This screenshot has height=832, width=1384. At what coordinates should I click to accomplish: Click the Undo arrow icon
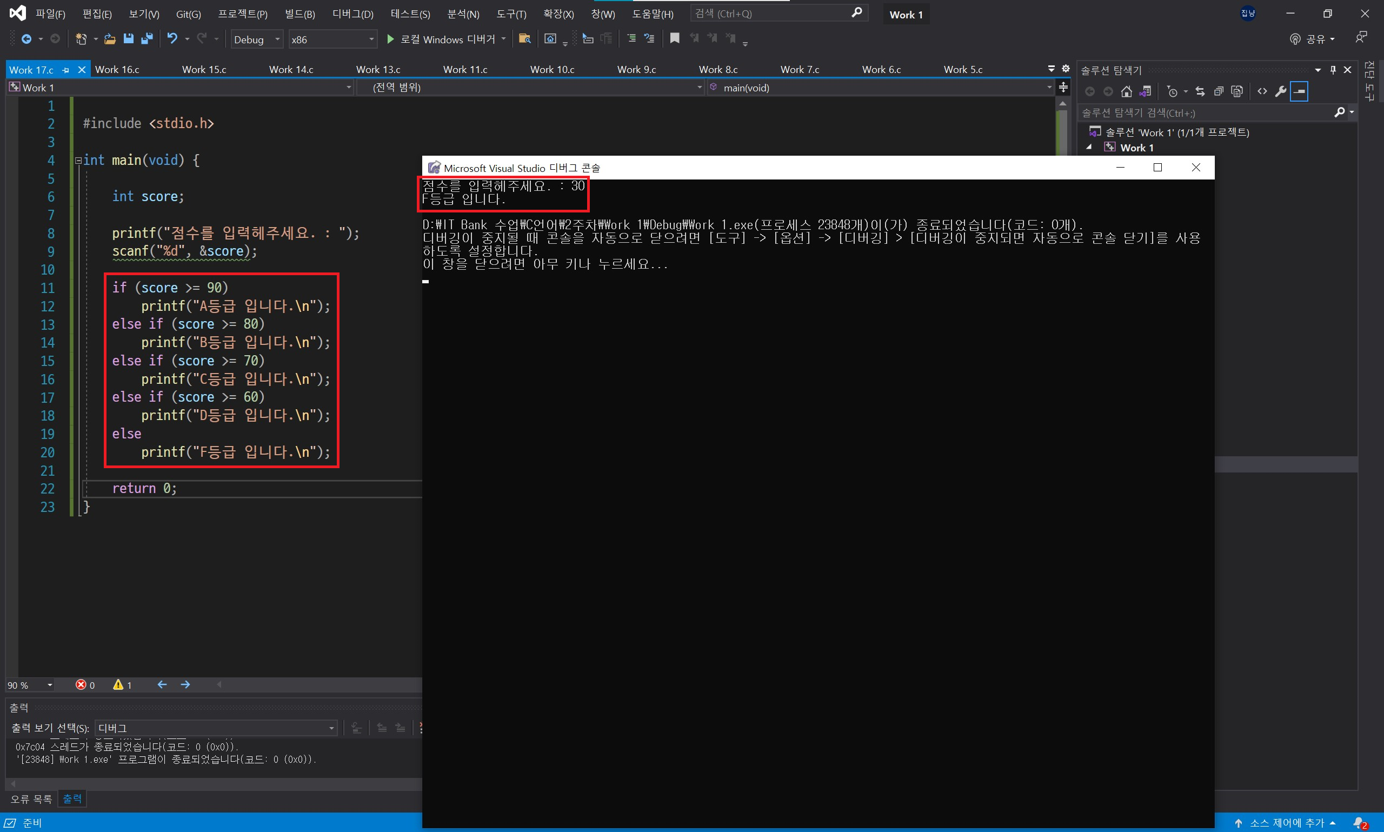coord(172,39)
